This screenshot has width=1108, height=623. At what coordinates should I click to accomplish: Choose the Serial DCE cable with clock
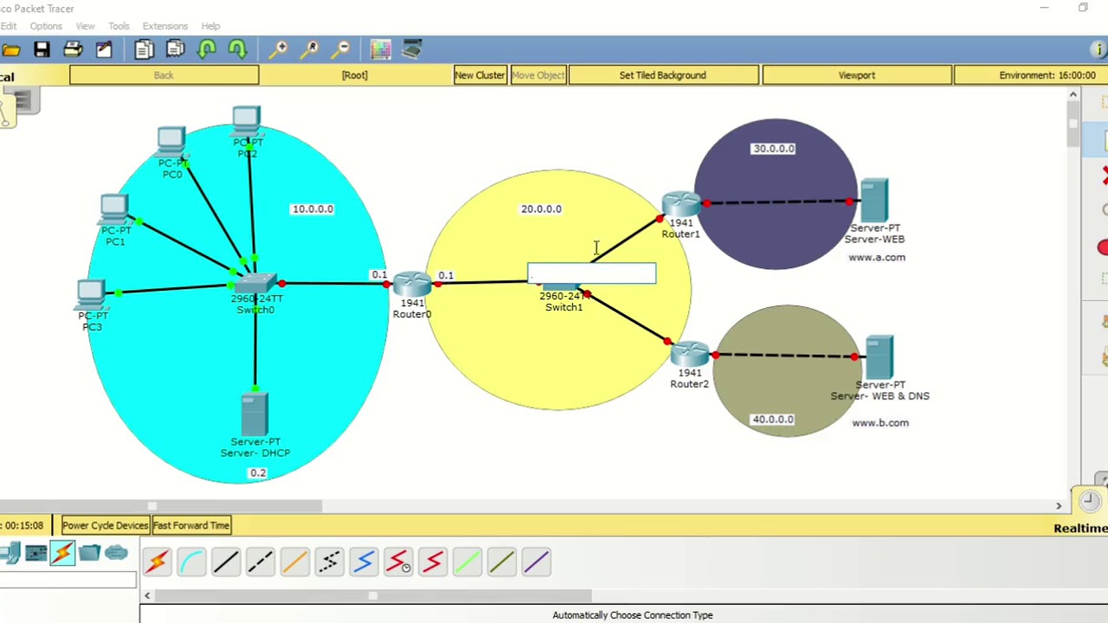click(398, 563)
